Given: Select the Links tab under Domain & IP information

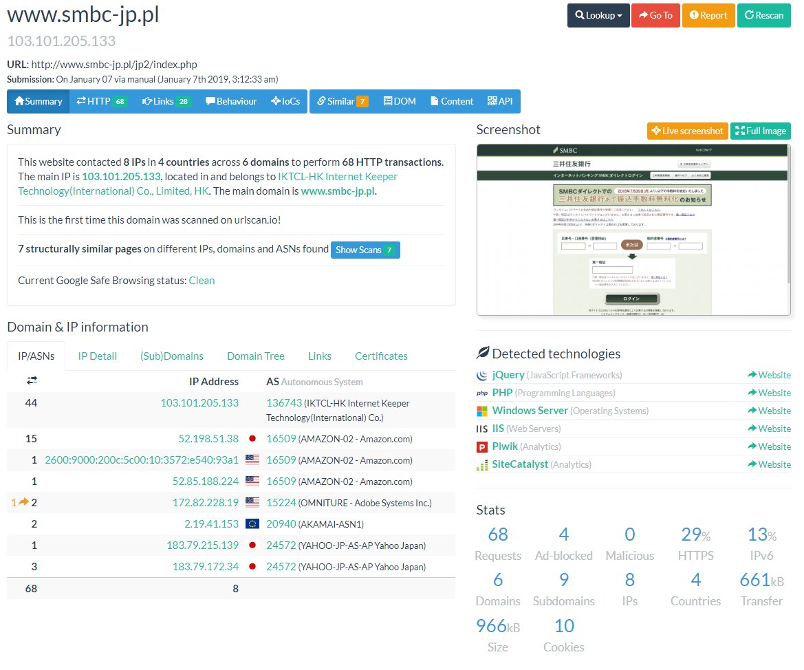Looking at the screenshot, I should click(319, 356).
